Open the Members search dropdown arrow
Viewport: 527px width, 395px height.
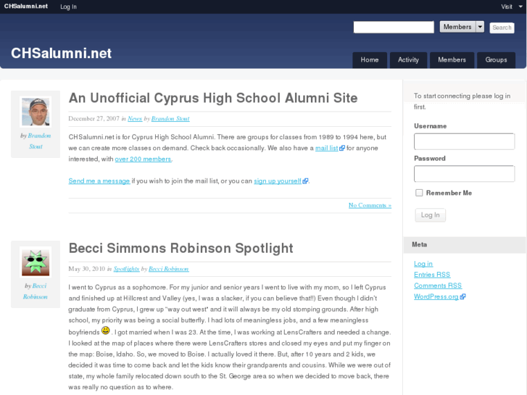[x=480, y=27]
